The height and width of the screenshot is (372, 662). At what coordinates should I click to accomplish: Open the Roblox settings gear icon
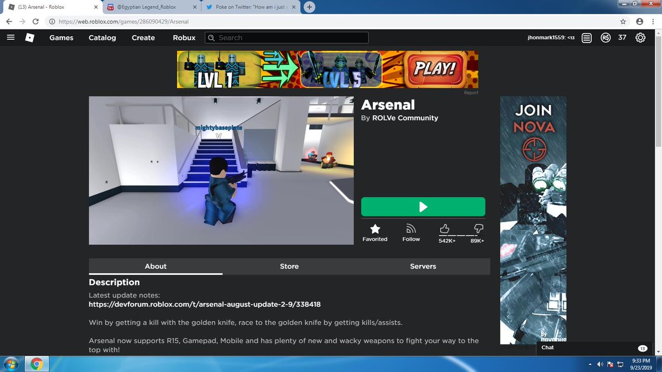(x=640, y=37)
